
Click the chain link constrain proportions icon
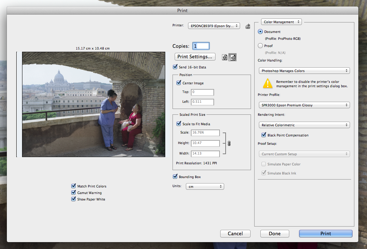tap(229, 143)
